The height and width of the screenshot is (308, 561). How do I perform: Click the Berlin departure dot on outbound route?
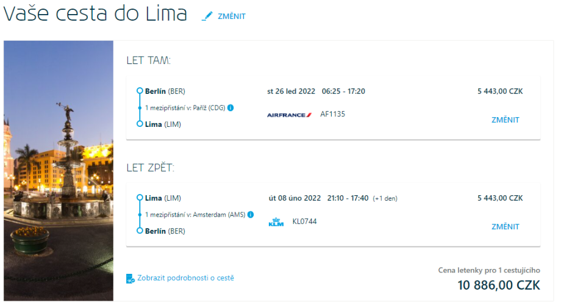coord(140,91)
